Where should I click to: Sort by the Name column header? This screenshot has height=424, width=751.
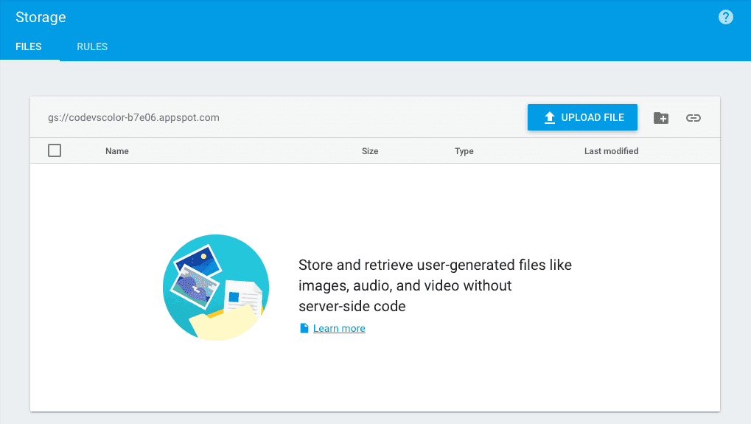point(117,151)
